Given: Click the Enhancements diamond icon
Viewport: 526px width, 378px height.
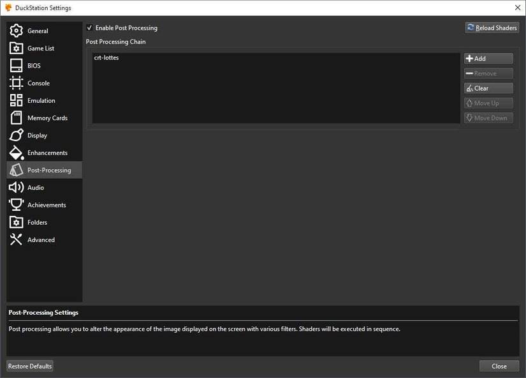Looking at the screenshot, I should (18, 153).
